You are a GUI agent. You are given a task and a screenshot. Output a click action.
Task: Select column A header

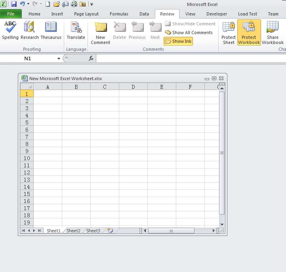tap(48, 86)
